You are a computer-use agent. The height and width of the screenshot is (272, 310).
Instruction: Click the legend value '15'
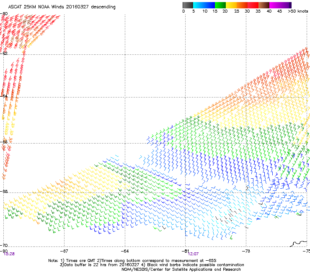tap(215, 11)
